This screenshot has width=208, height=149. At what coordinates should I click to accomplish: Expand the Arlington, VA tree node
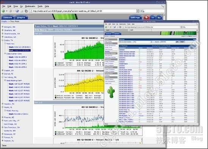click(x=3, y=27)
